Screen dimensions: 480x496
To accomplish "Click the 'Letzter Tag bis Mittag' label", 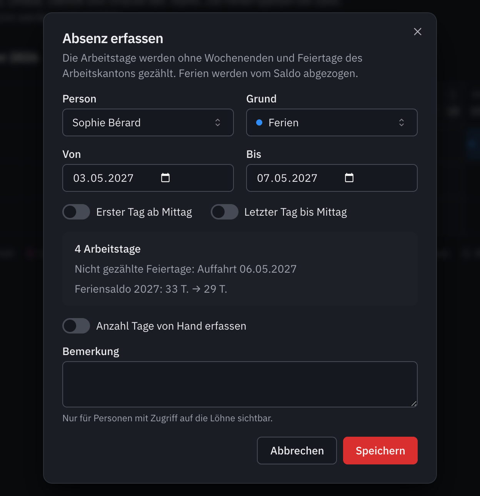I will [x=296, y=212].
